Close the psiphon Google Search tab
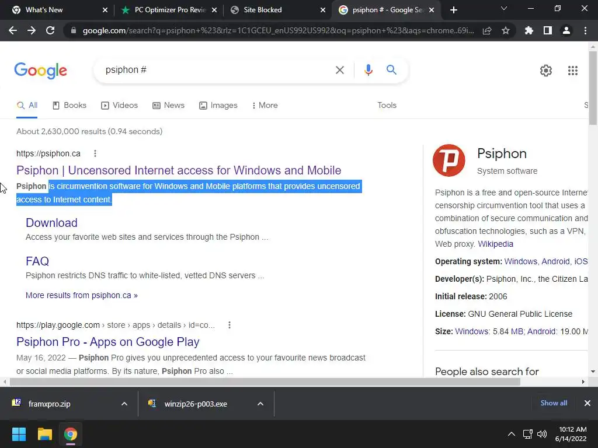Screen dimensions: 598x448 [x=432, y=10]
